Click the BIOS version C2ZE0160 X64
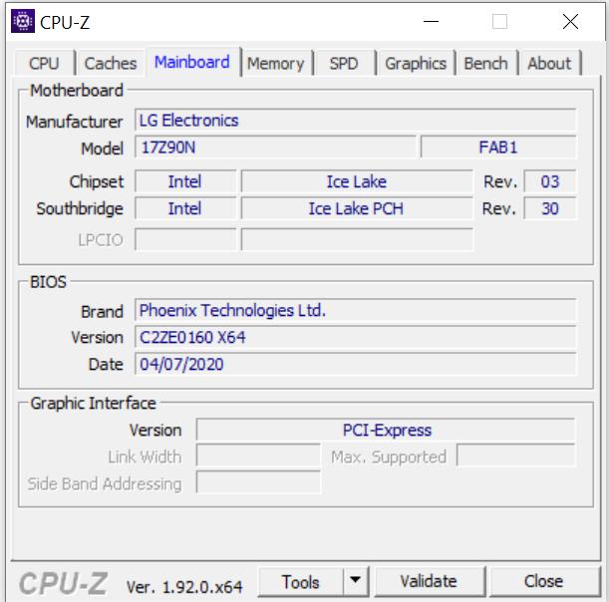The width and height of the screenshot is (609, 602). (356, 337)
